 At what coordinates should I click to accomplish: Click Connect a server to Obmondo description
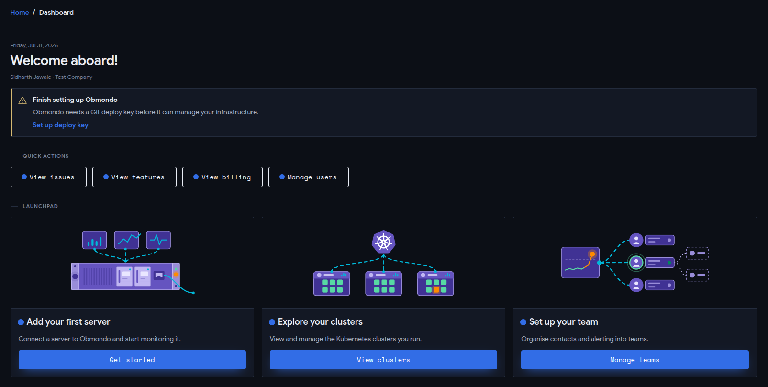point(100,339)
